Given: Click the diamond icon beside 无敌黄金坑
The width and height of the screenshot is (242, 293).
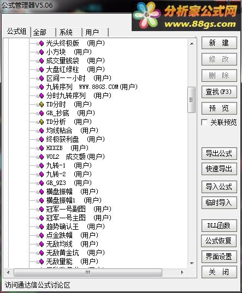Looking at the screenshot, I should (42, 253).
